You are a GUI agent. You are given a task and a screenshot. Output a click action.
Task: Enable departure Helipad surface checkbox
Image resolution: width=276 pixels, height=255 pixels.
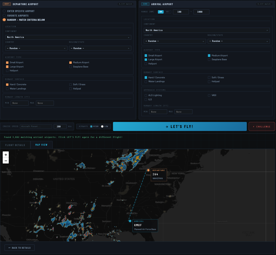click(x=71, y=89)
